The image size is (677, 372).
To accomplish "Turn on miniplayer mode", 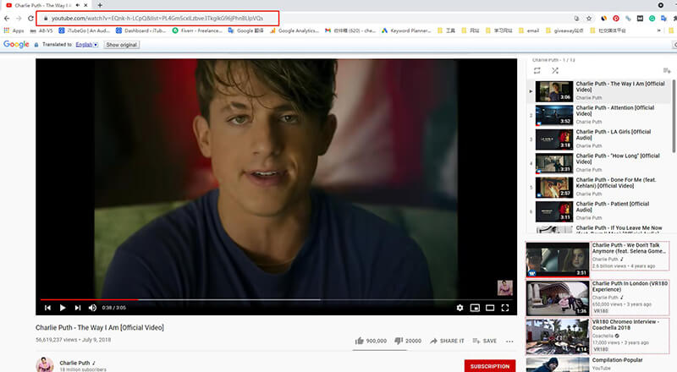I will pyautogui.click(x=475, y=308).
